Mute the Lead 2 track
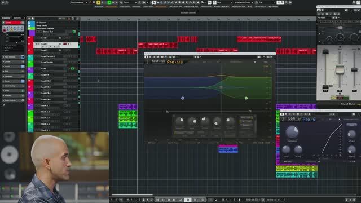 pyautogui.click(x=36, y=44)
